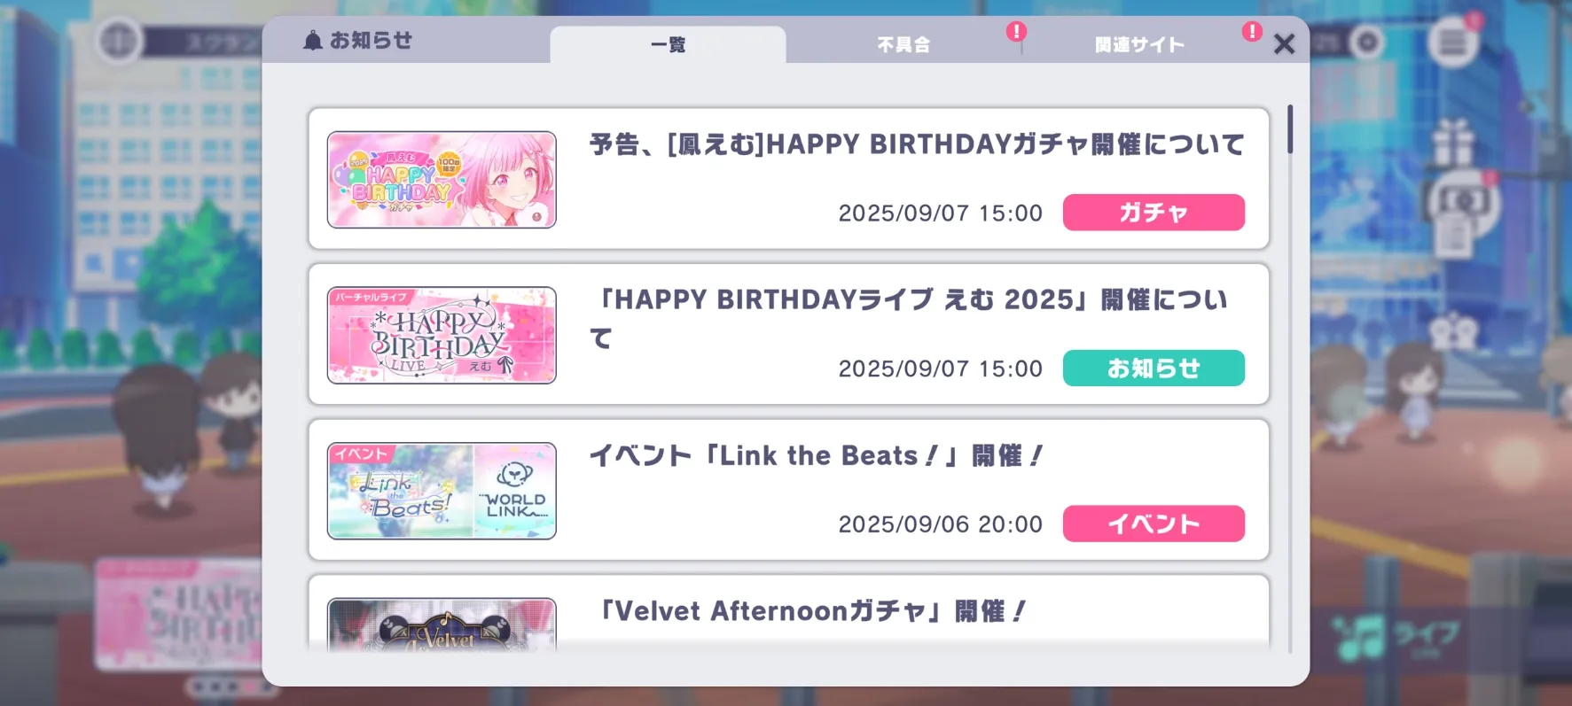Click the green お知らせ category button
The height and width of the screenshot is (706, 1572).
(x=1154, y=368)
